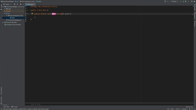Click the read-only lock icon in status bar
This screenshot has height=110, width=196.
coord(190,109)
